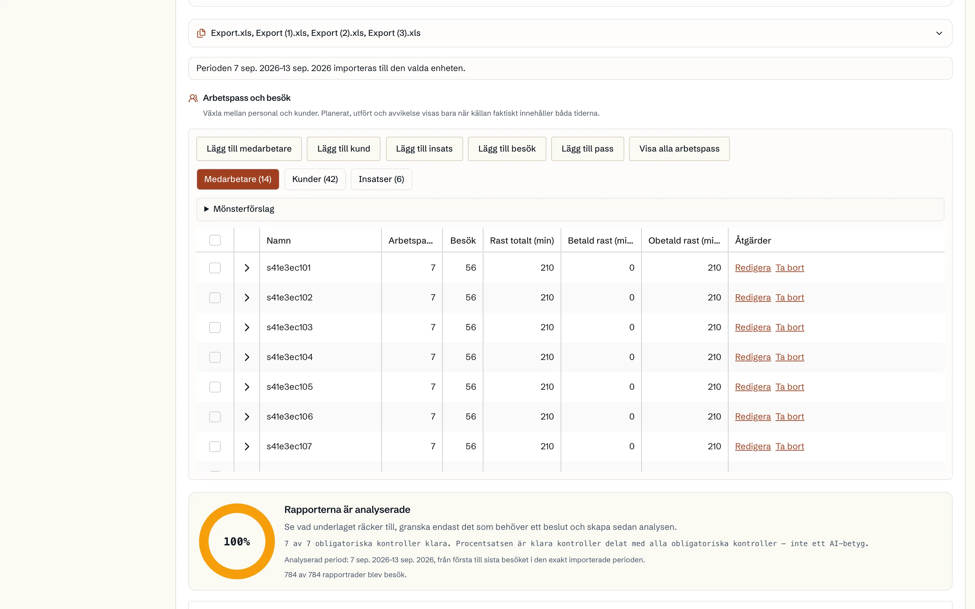
Task: Click Ta bort for s41e3ec107
Action: tap(790, 447)
